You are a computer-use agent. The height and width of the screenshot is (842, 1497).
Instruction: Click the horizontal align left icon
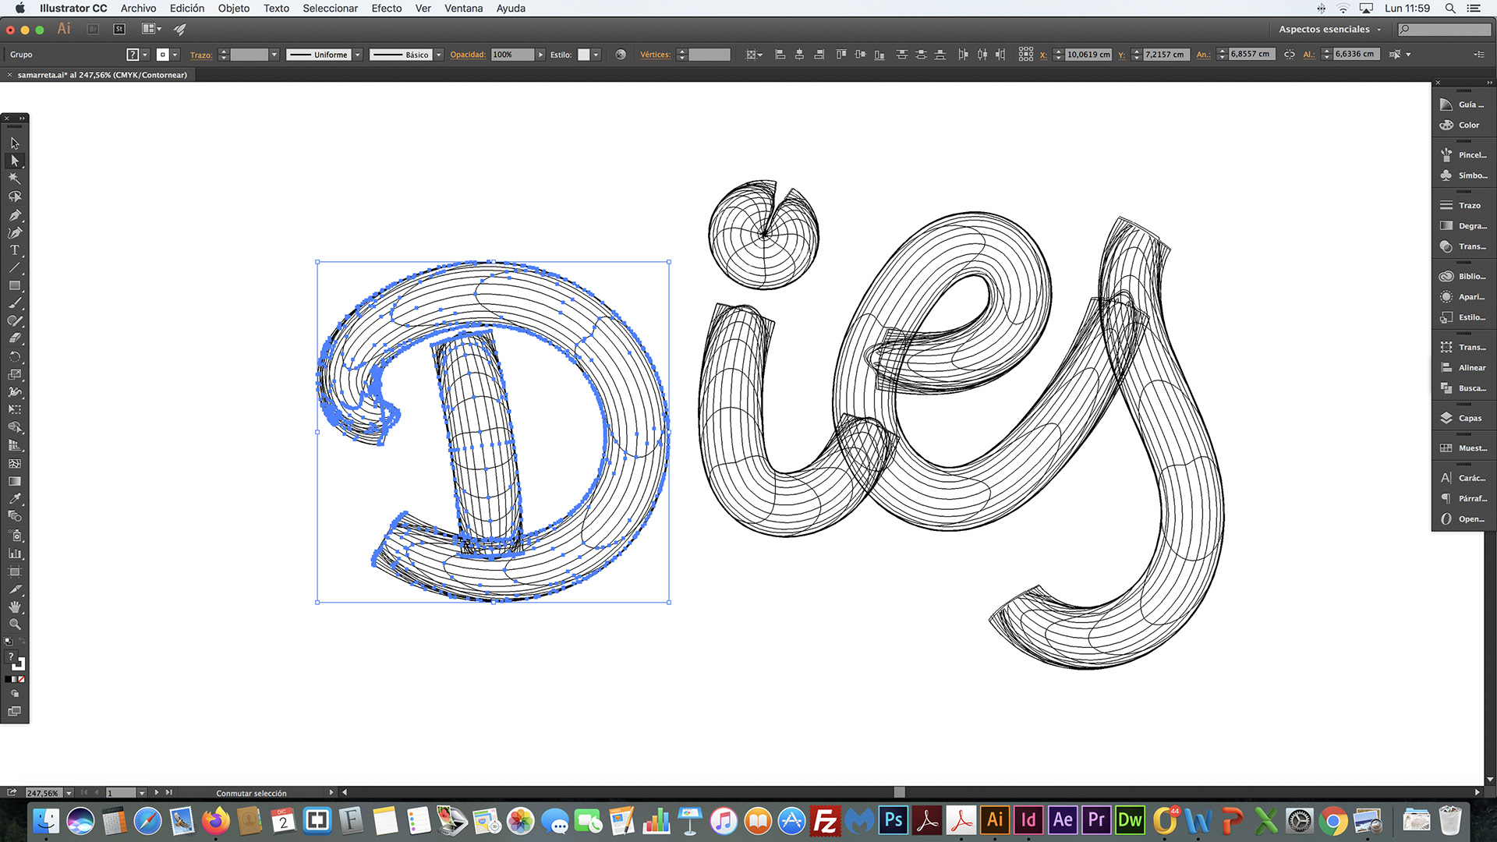pyautogui.click(x=780, y=55)
